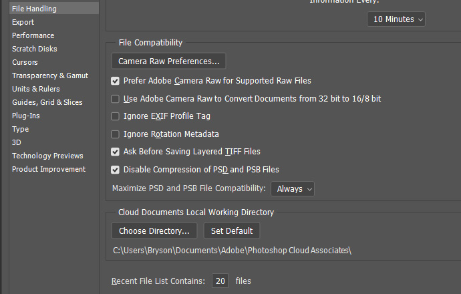The width and height of the screenshot is (461, 294).
Task: Click the Recent File List count field
Action: [x=220, y=281]
